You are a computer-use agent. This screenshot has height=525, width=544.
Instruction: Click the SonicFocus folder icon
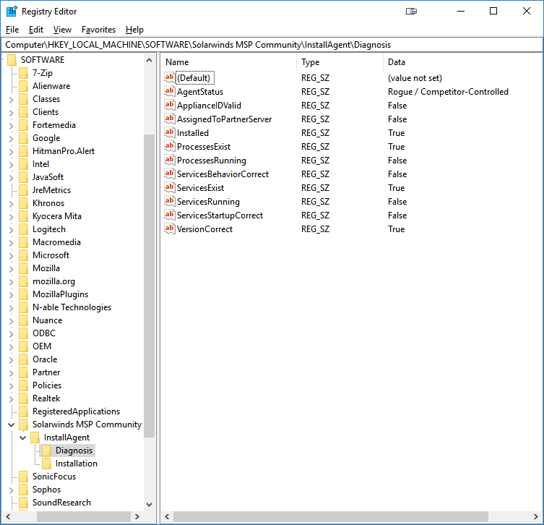pos(23,477)
